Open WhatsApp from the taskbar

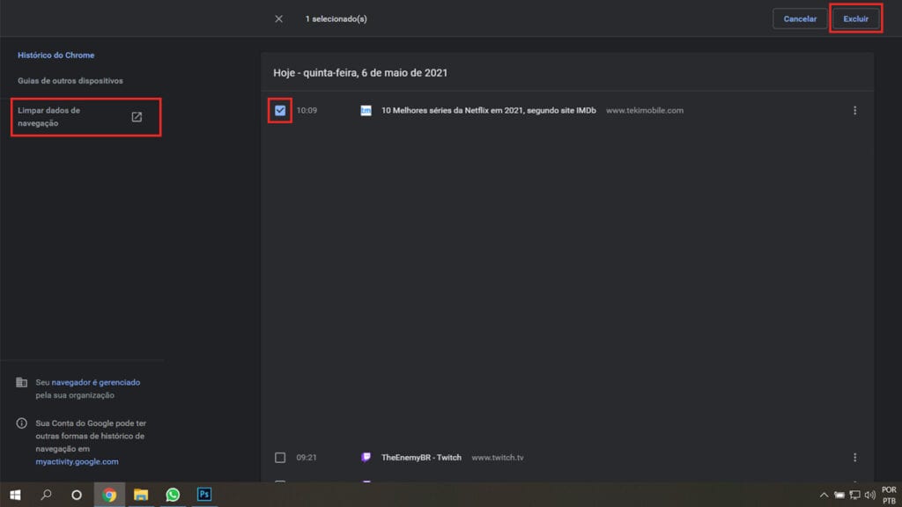pyautogui.click(x=173, y=495)
